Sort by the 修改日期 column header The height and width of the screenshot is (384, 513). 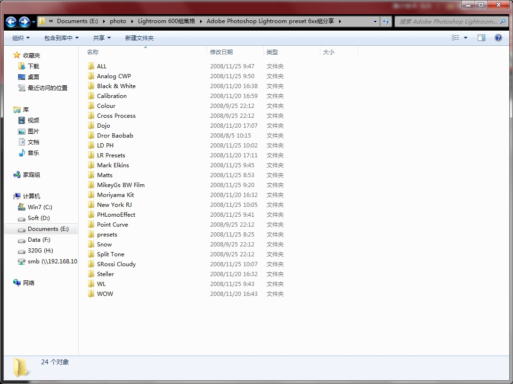(x=221, y=52)
